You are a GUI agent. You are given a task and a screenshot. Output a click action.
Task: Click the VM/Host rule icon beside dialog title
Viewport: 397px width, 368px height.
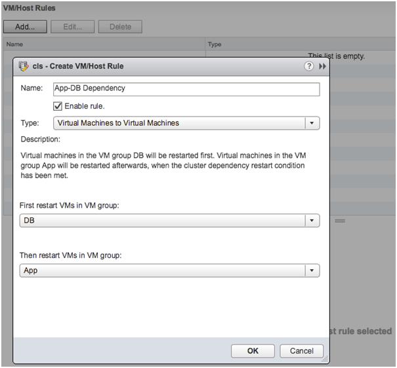coord(23,66)
